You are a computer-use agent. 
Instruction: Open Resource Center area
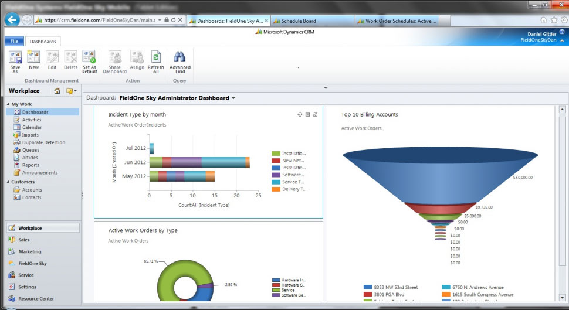[43, 299]
